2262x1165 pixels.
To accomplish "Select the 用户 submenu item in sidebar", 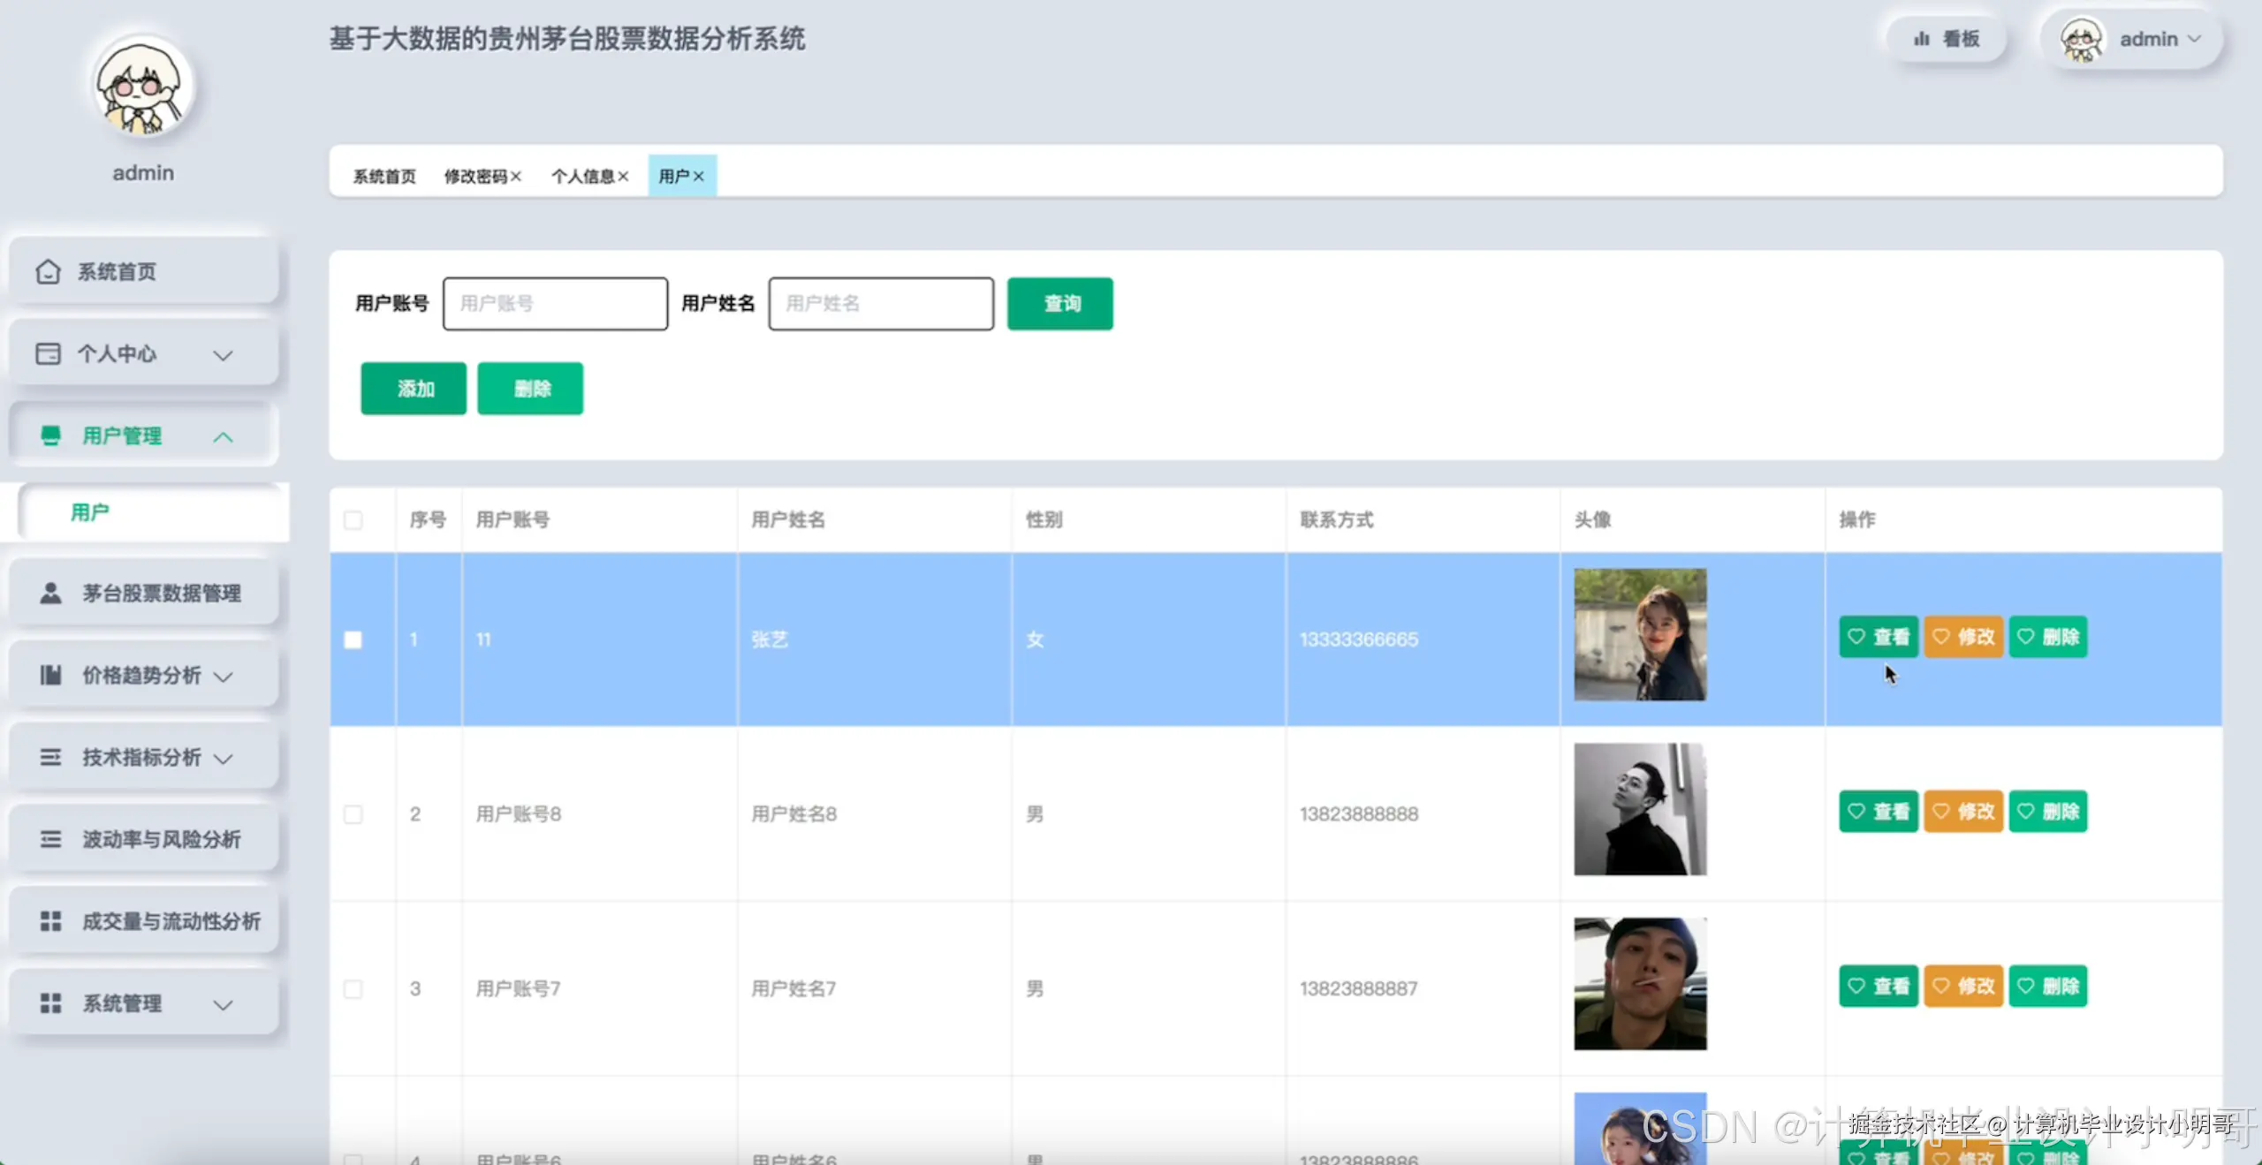I will coord(90,512).
